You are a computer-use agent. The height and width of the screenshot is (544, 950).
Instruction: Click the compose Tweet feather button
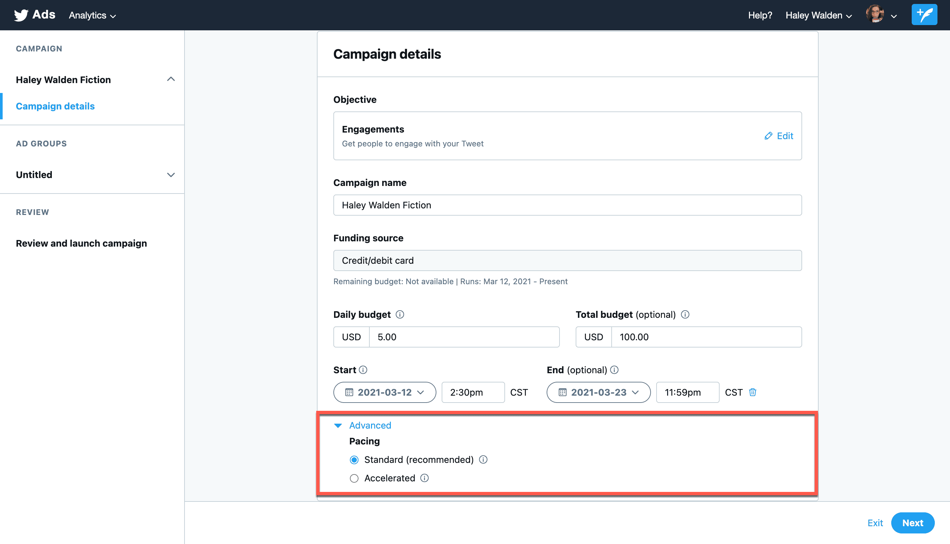pos(924,15)
